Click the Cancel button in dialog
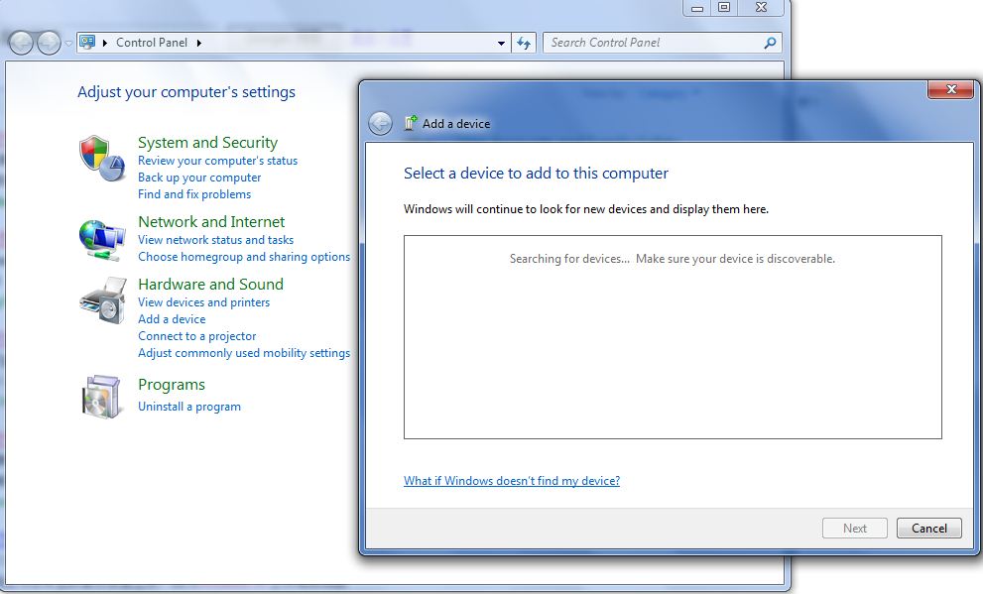The height and width of the screenshot is (594, 983). [929, 529]
